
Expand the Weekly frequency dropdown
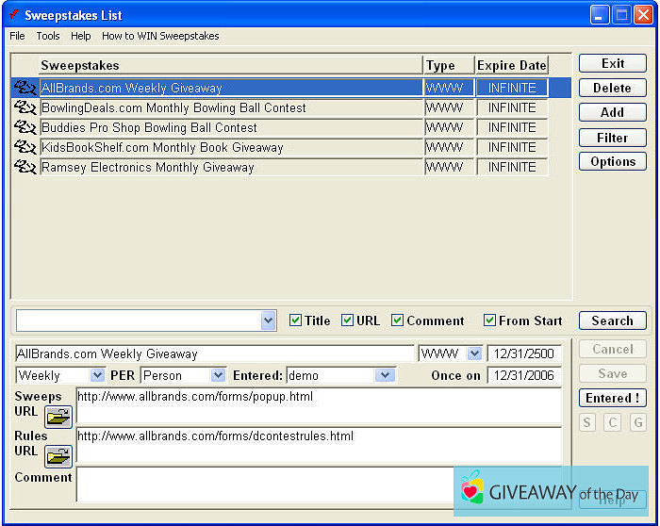coord(97,375)
